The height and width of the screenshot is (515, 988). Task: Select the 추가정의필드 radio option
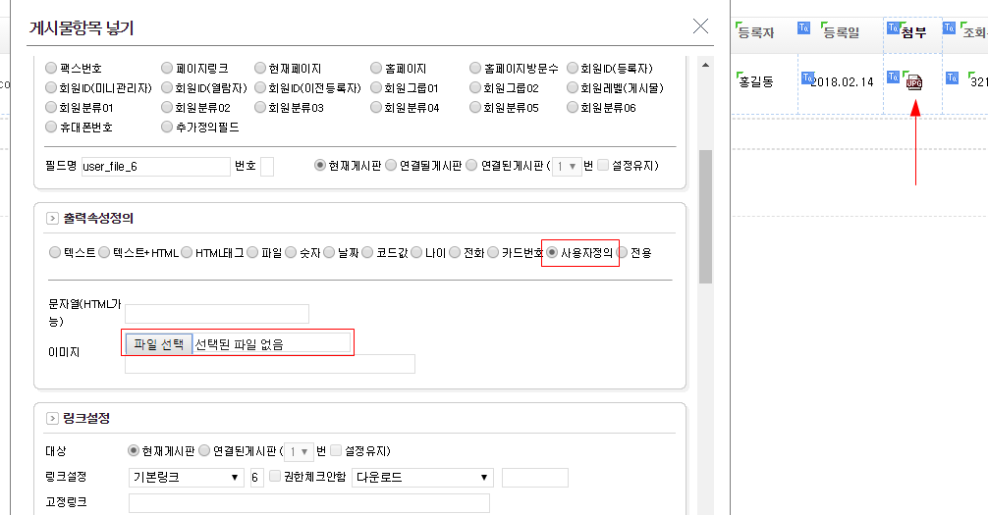click(x=167, y=128)
